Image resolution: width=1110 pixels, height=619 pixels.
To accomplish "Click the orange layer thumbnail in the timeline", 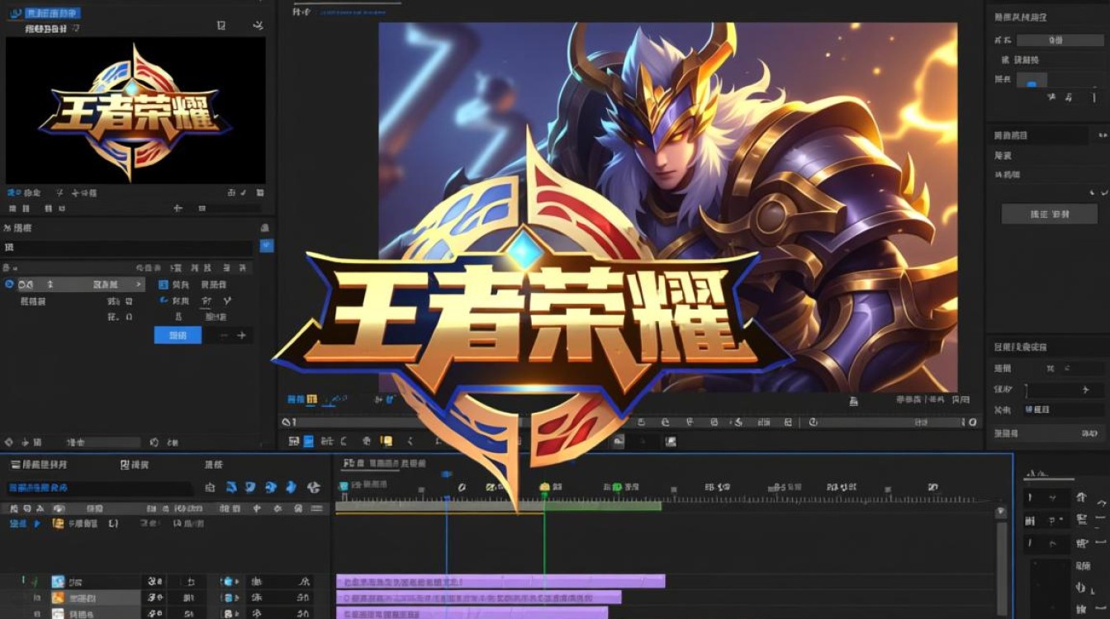I will pyautogui.click(x=58, y=598).
